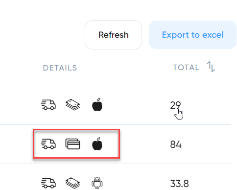Select the total value 29
This screenshot has height=190, width=237.
pos(175,105)
